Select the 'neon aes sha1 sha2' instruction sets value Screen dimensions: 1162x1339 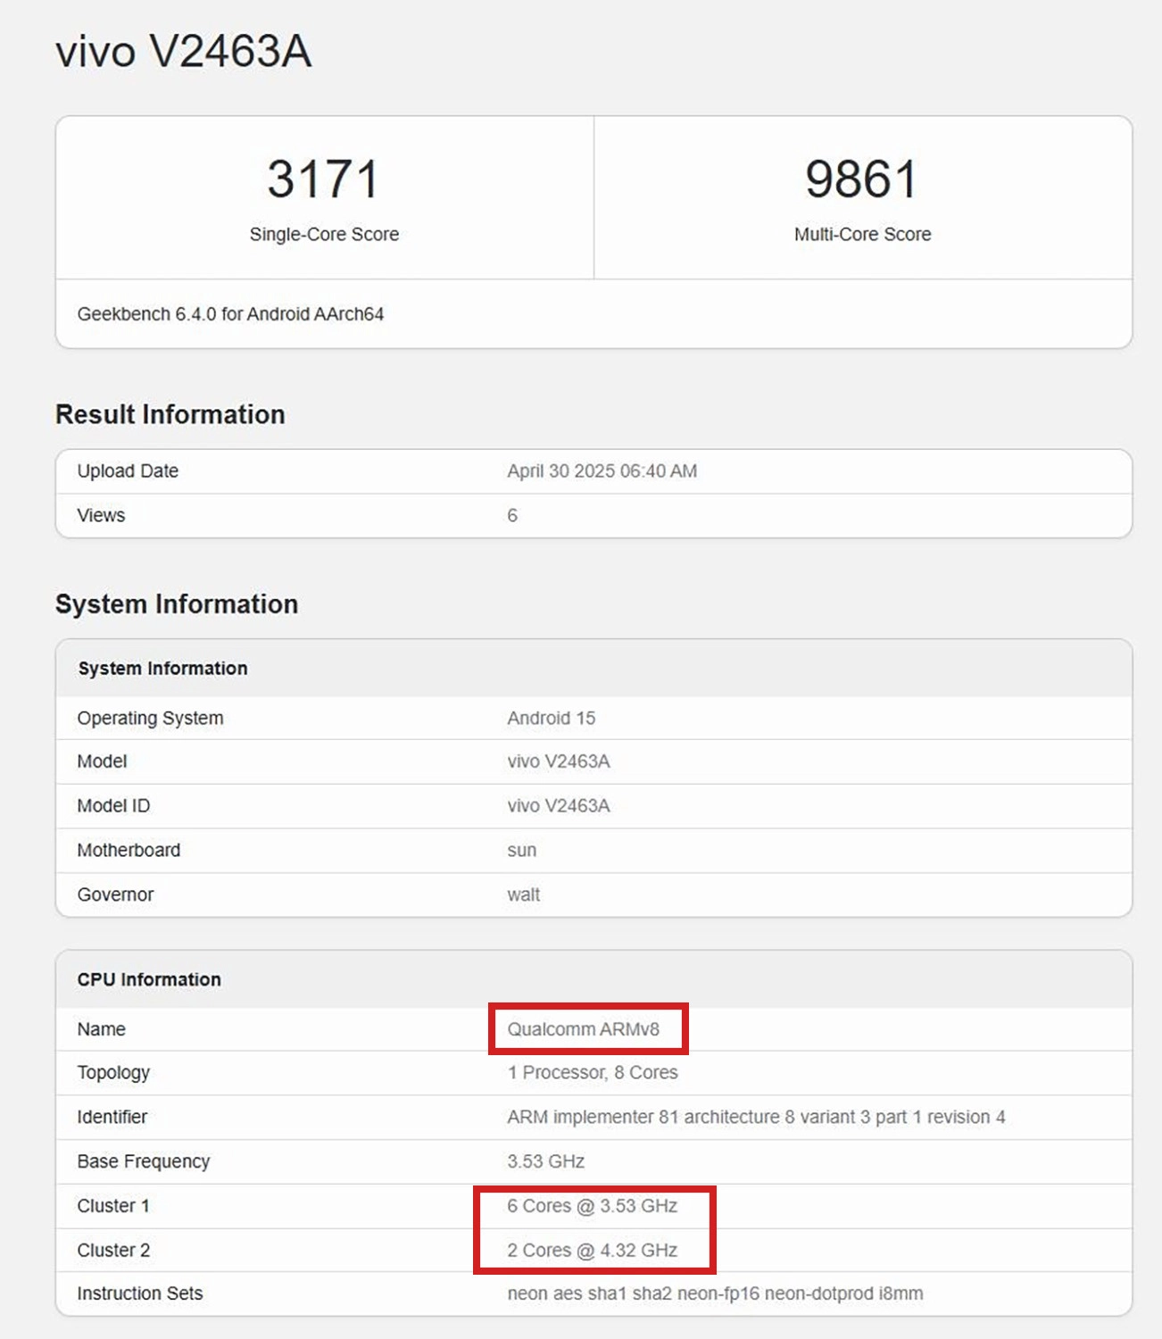point(715,1293)
